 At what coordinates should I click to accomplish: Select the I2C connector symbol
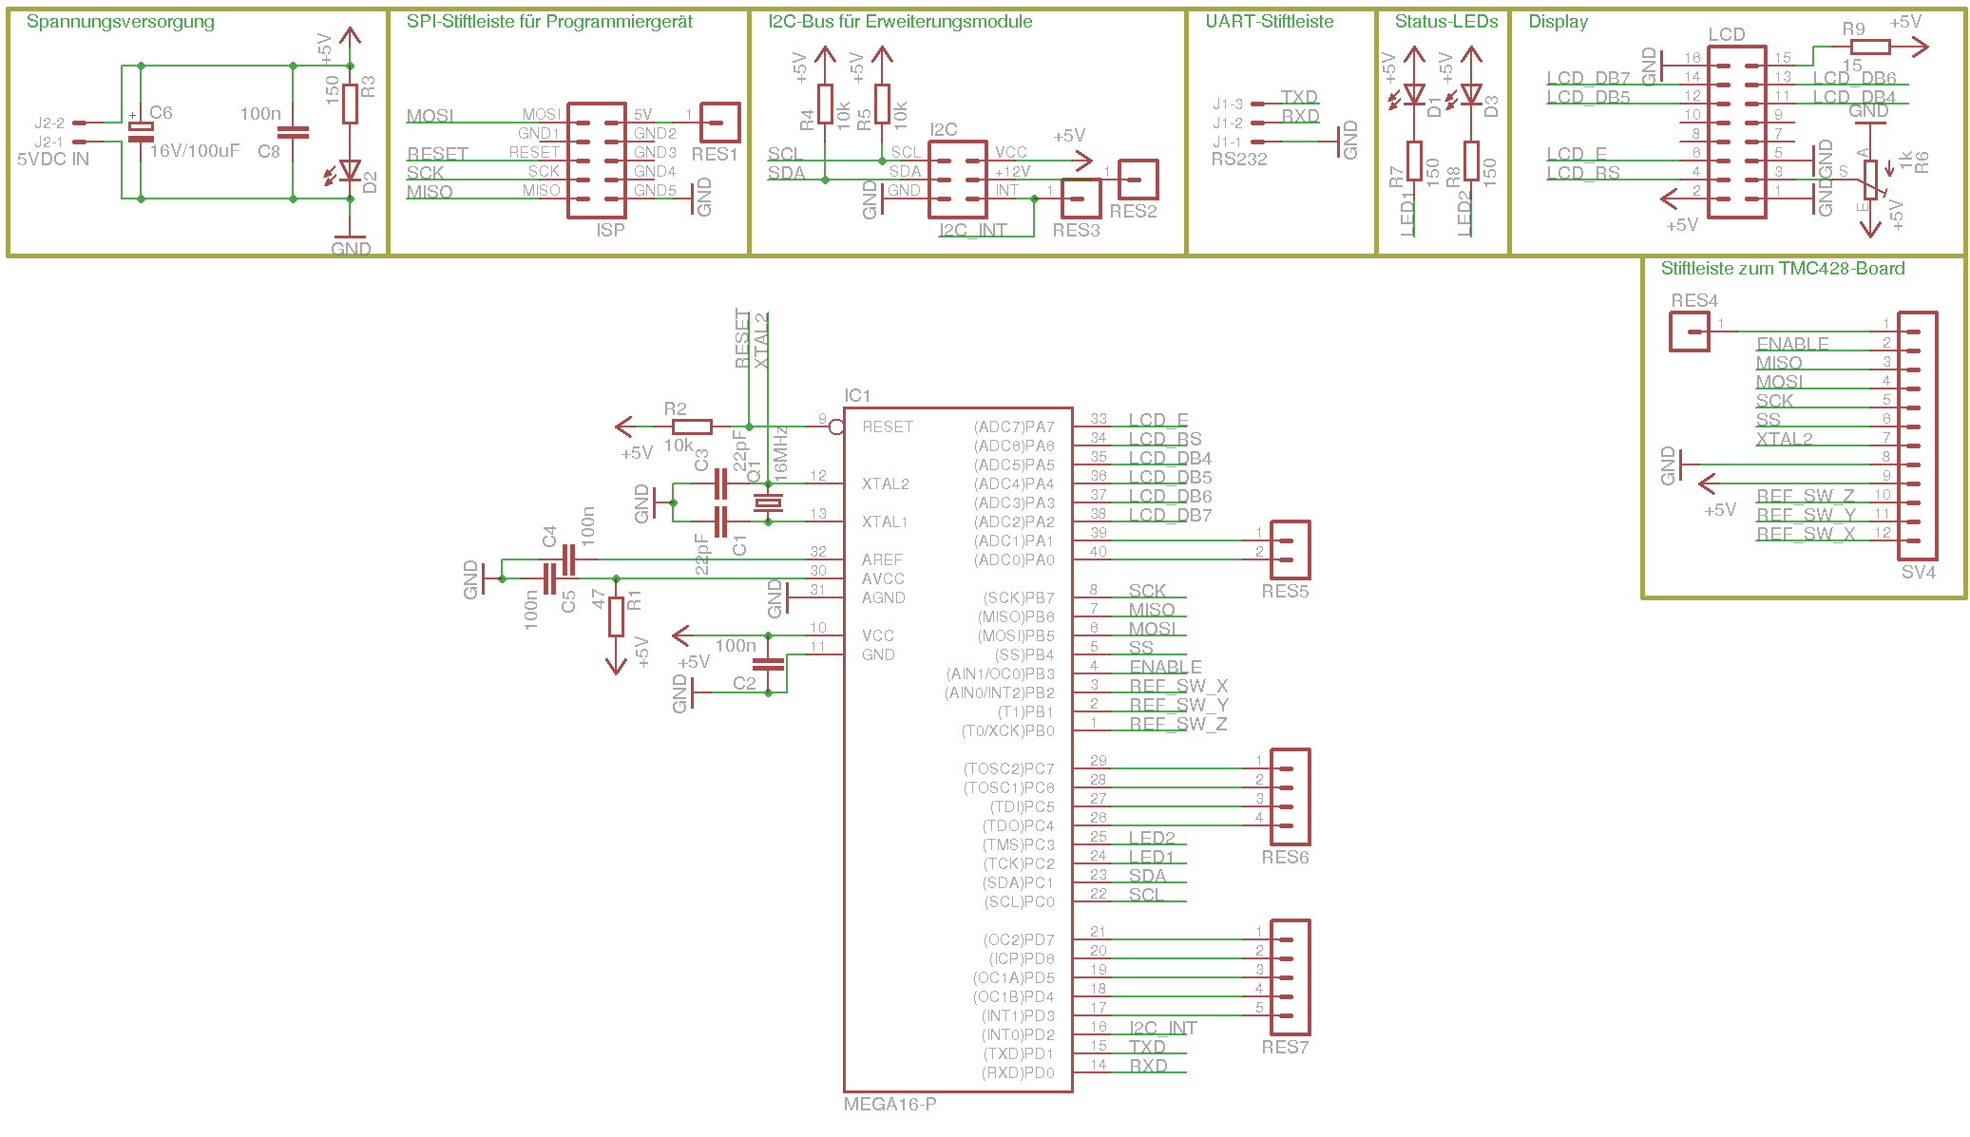[x=958, y=180]
